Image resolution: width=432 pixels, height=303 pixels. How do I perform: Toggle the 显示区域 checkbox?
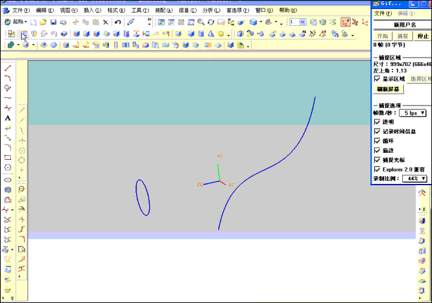(378, 79)
